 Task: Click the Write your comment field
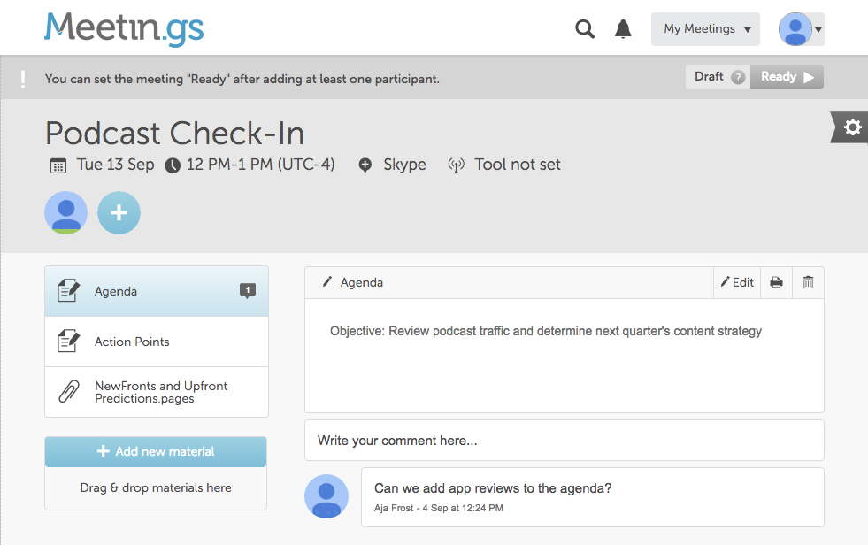coord(564,440)
